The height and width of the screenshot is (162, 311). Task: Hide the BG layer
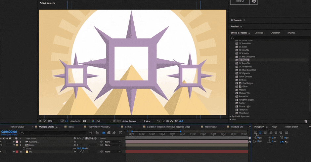click(x=1, y=152)
